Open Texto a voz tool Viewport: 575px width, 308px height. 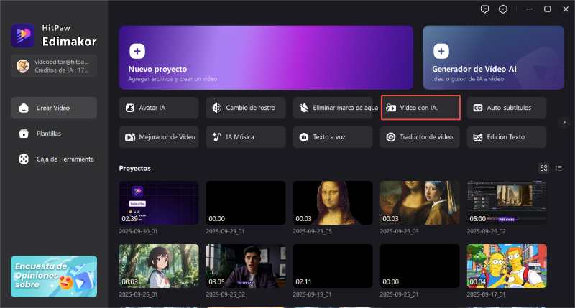[x=333, y=136]
